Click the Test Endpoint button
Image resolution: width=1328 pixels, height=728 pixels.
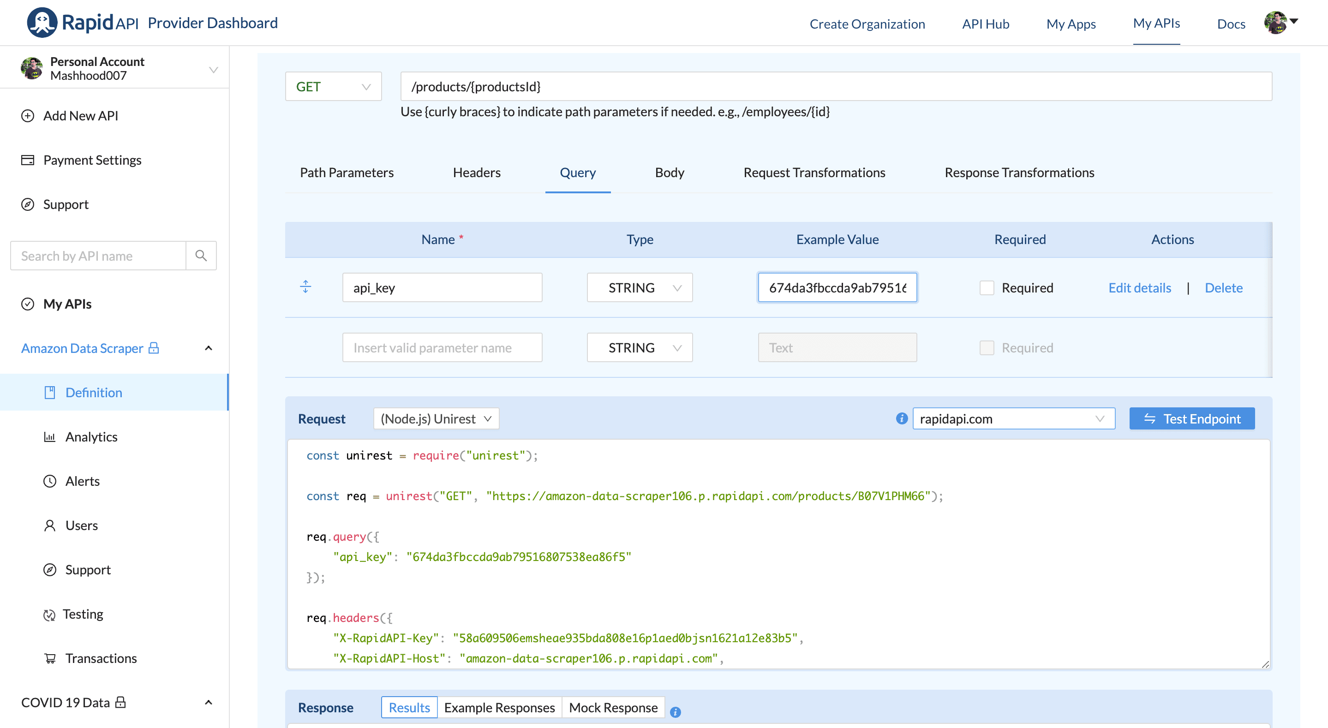pyautogui.click(x=1192, y=418)
